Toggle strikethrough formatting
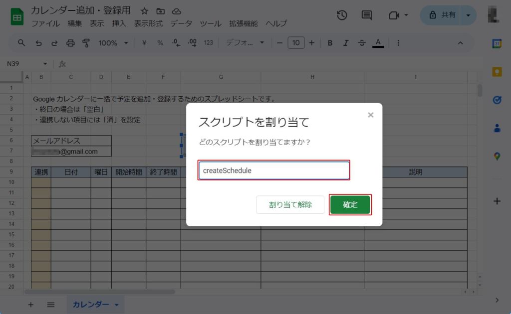511x314 pixels. pos(362,43)
